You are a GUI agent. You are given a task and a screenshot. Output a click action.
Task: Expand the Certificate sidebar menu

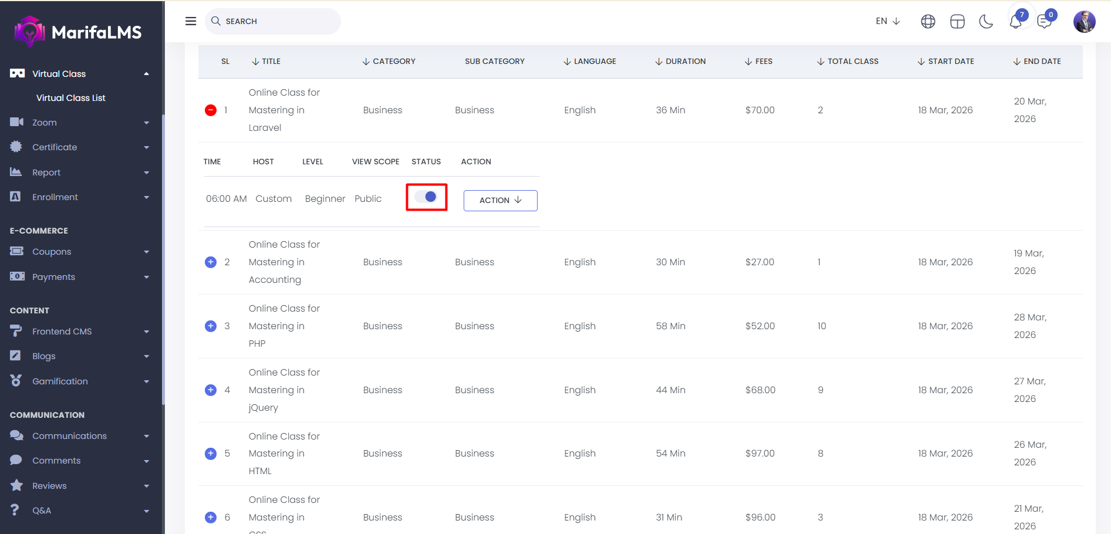click(79, 147)
